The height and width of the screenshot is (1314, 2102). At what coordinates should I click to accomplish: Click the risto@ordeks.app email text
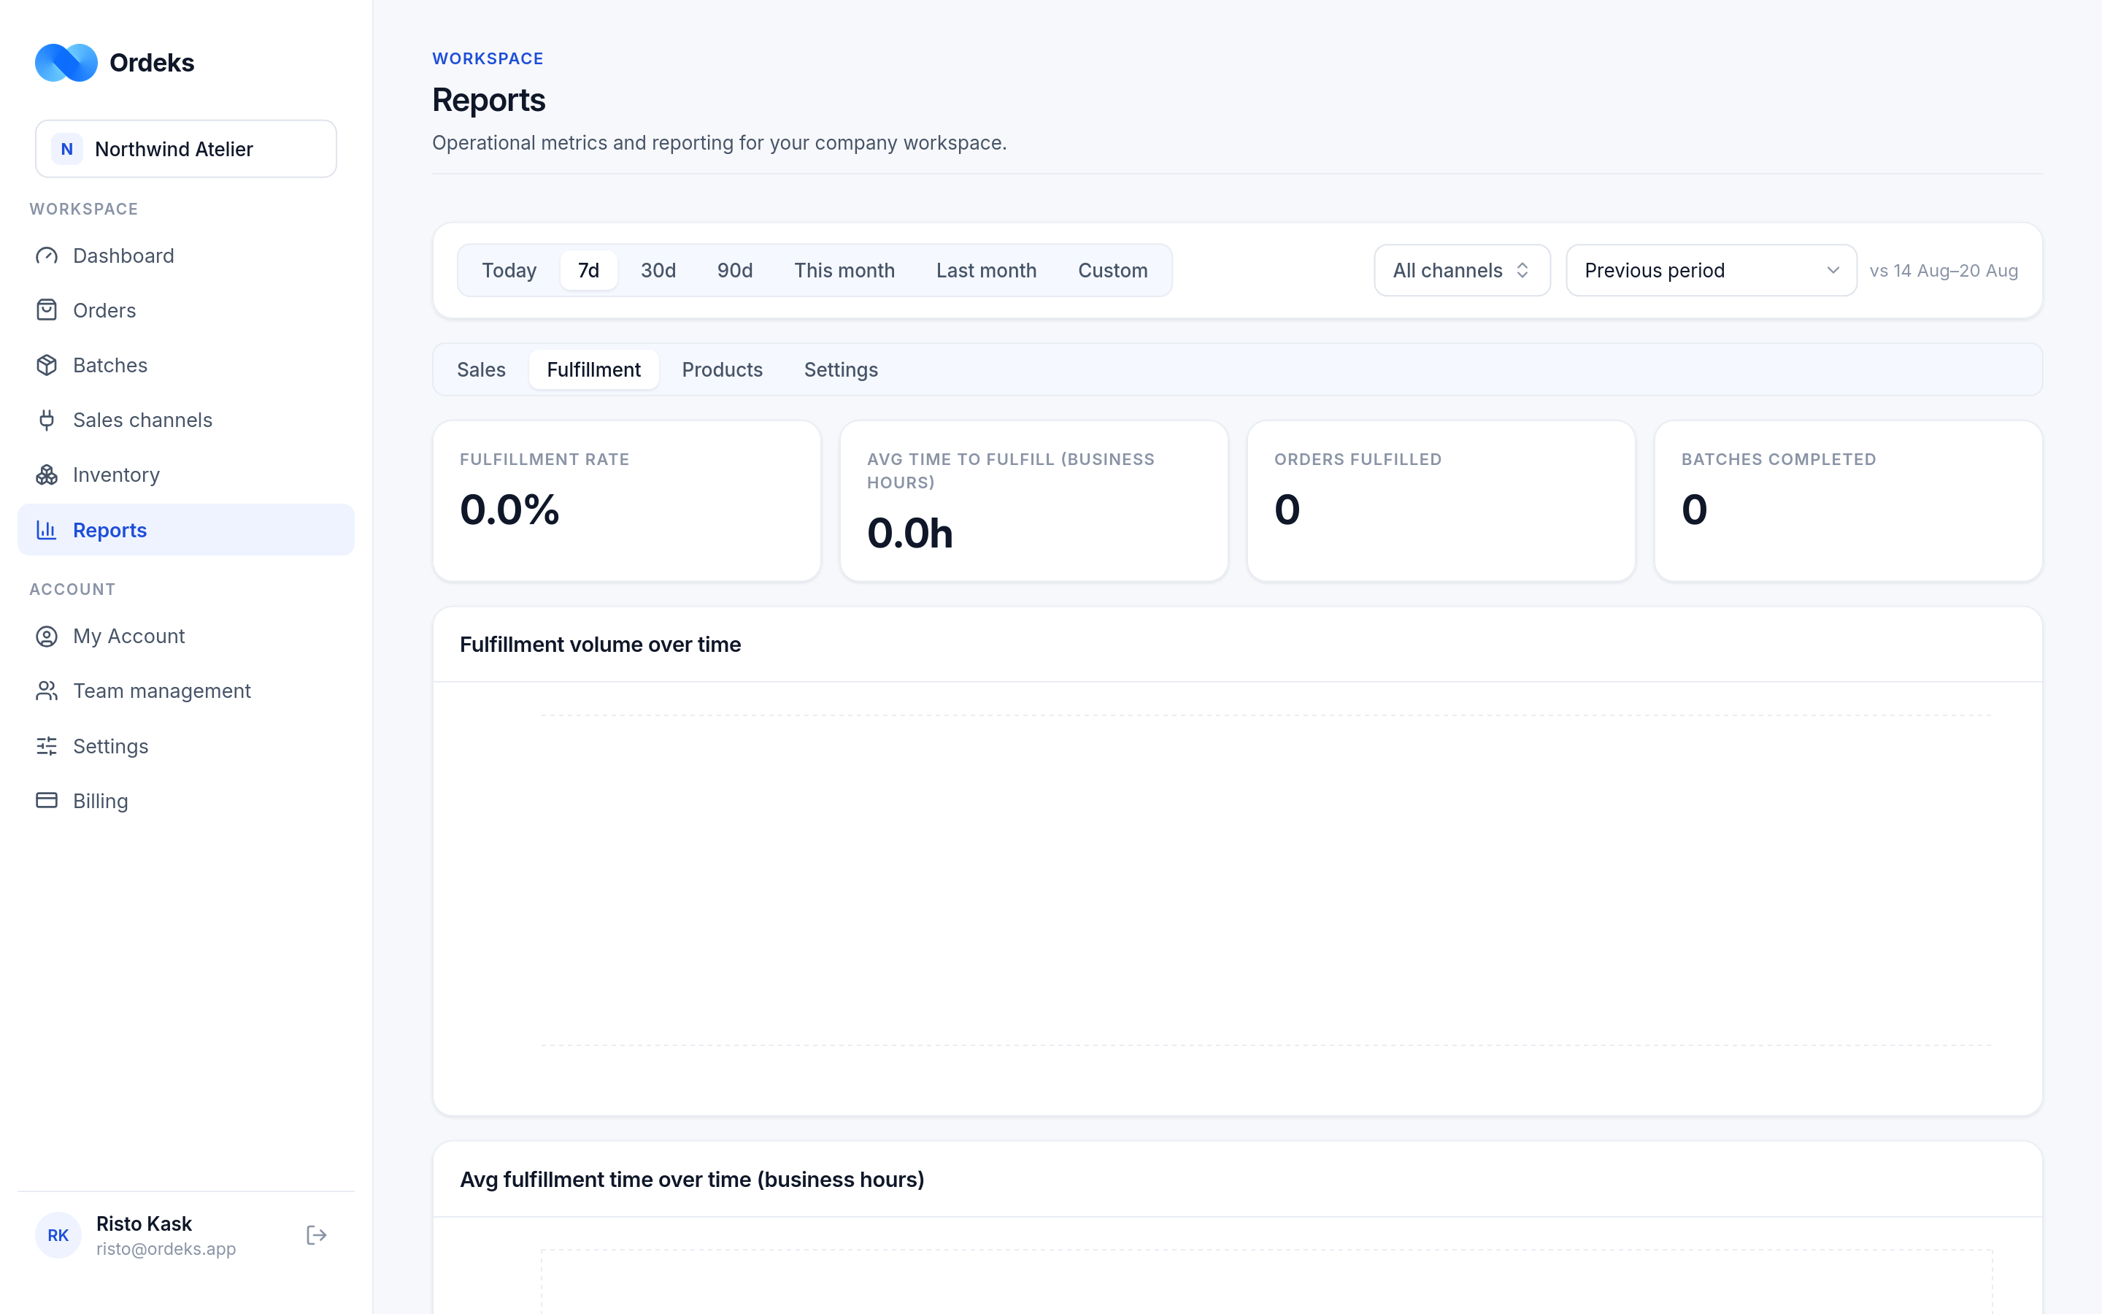tap(166, 1249)
